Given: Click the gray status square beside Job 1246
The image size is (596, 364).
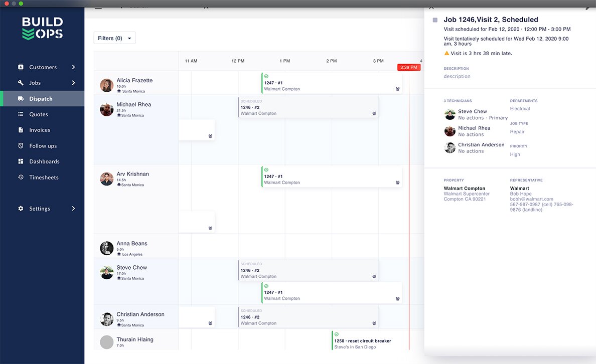Looking at the screenshot, I should coord(435,20).
